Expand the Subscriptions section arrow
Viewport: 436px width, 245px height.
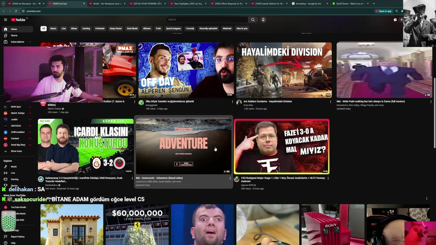(x=30, y=42)
